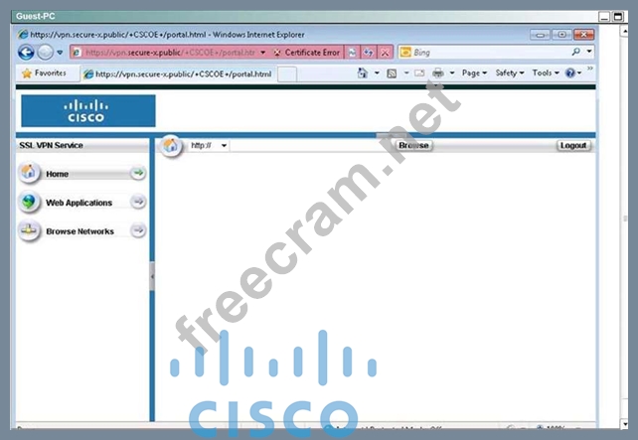Select the portal.html browser tab
Image resolution: width=638 pixels, height=440 pixels.
click(179, 73)
